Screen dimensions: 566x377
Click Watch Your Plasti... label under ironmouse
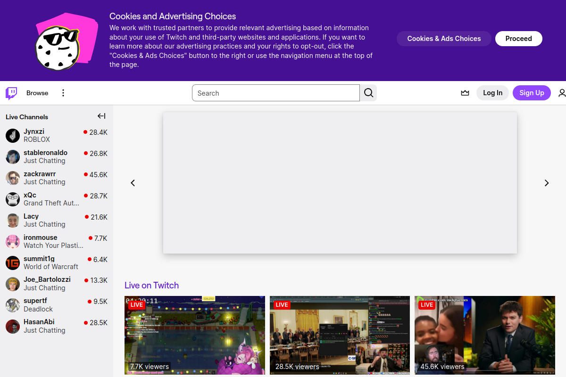53,246
